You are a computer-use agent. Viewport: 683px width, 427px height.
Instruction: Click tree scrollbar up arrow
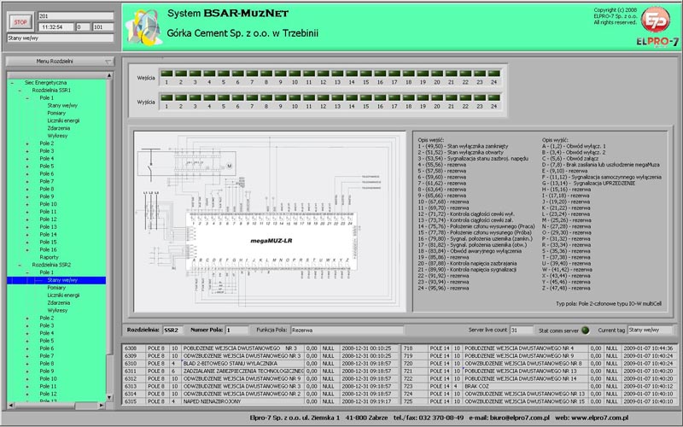pyautogui.click(x=109, y=76)
